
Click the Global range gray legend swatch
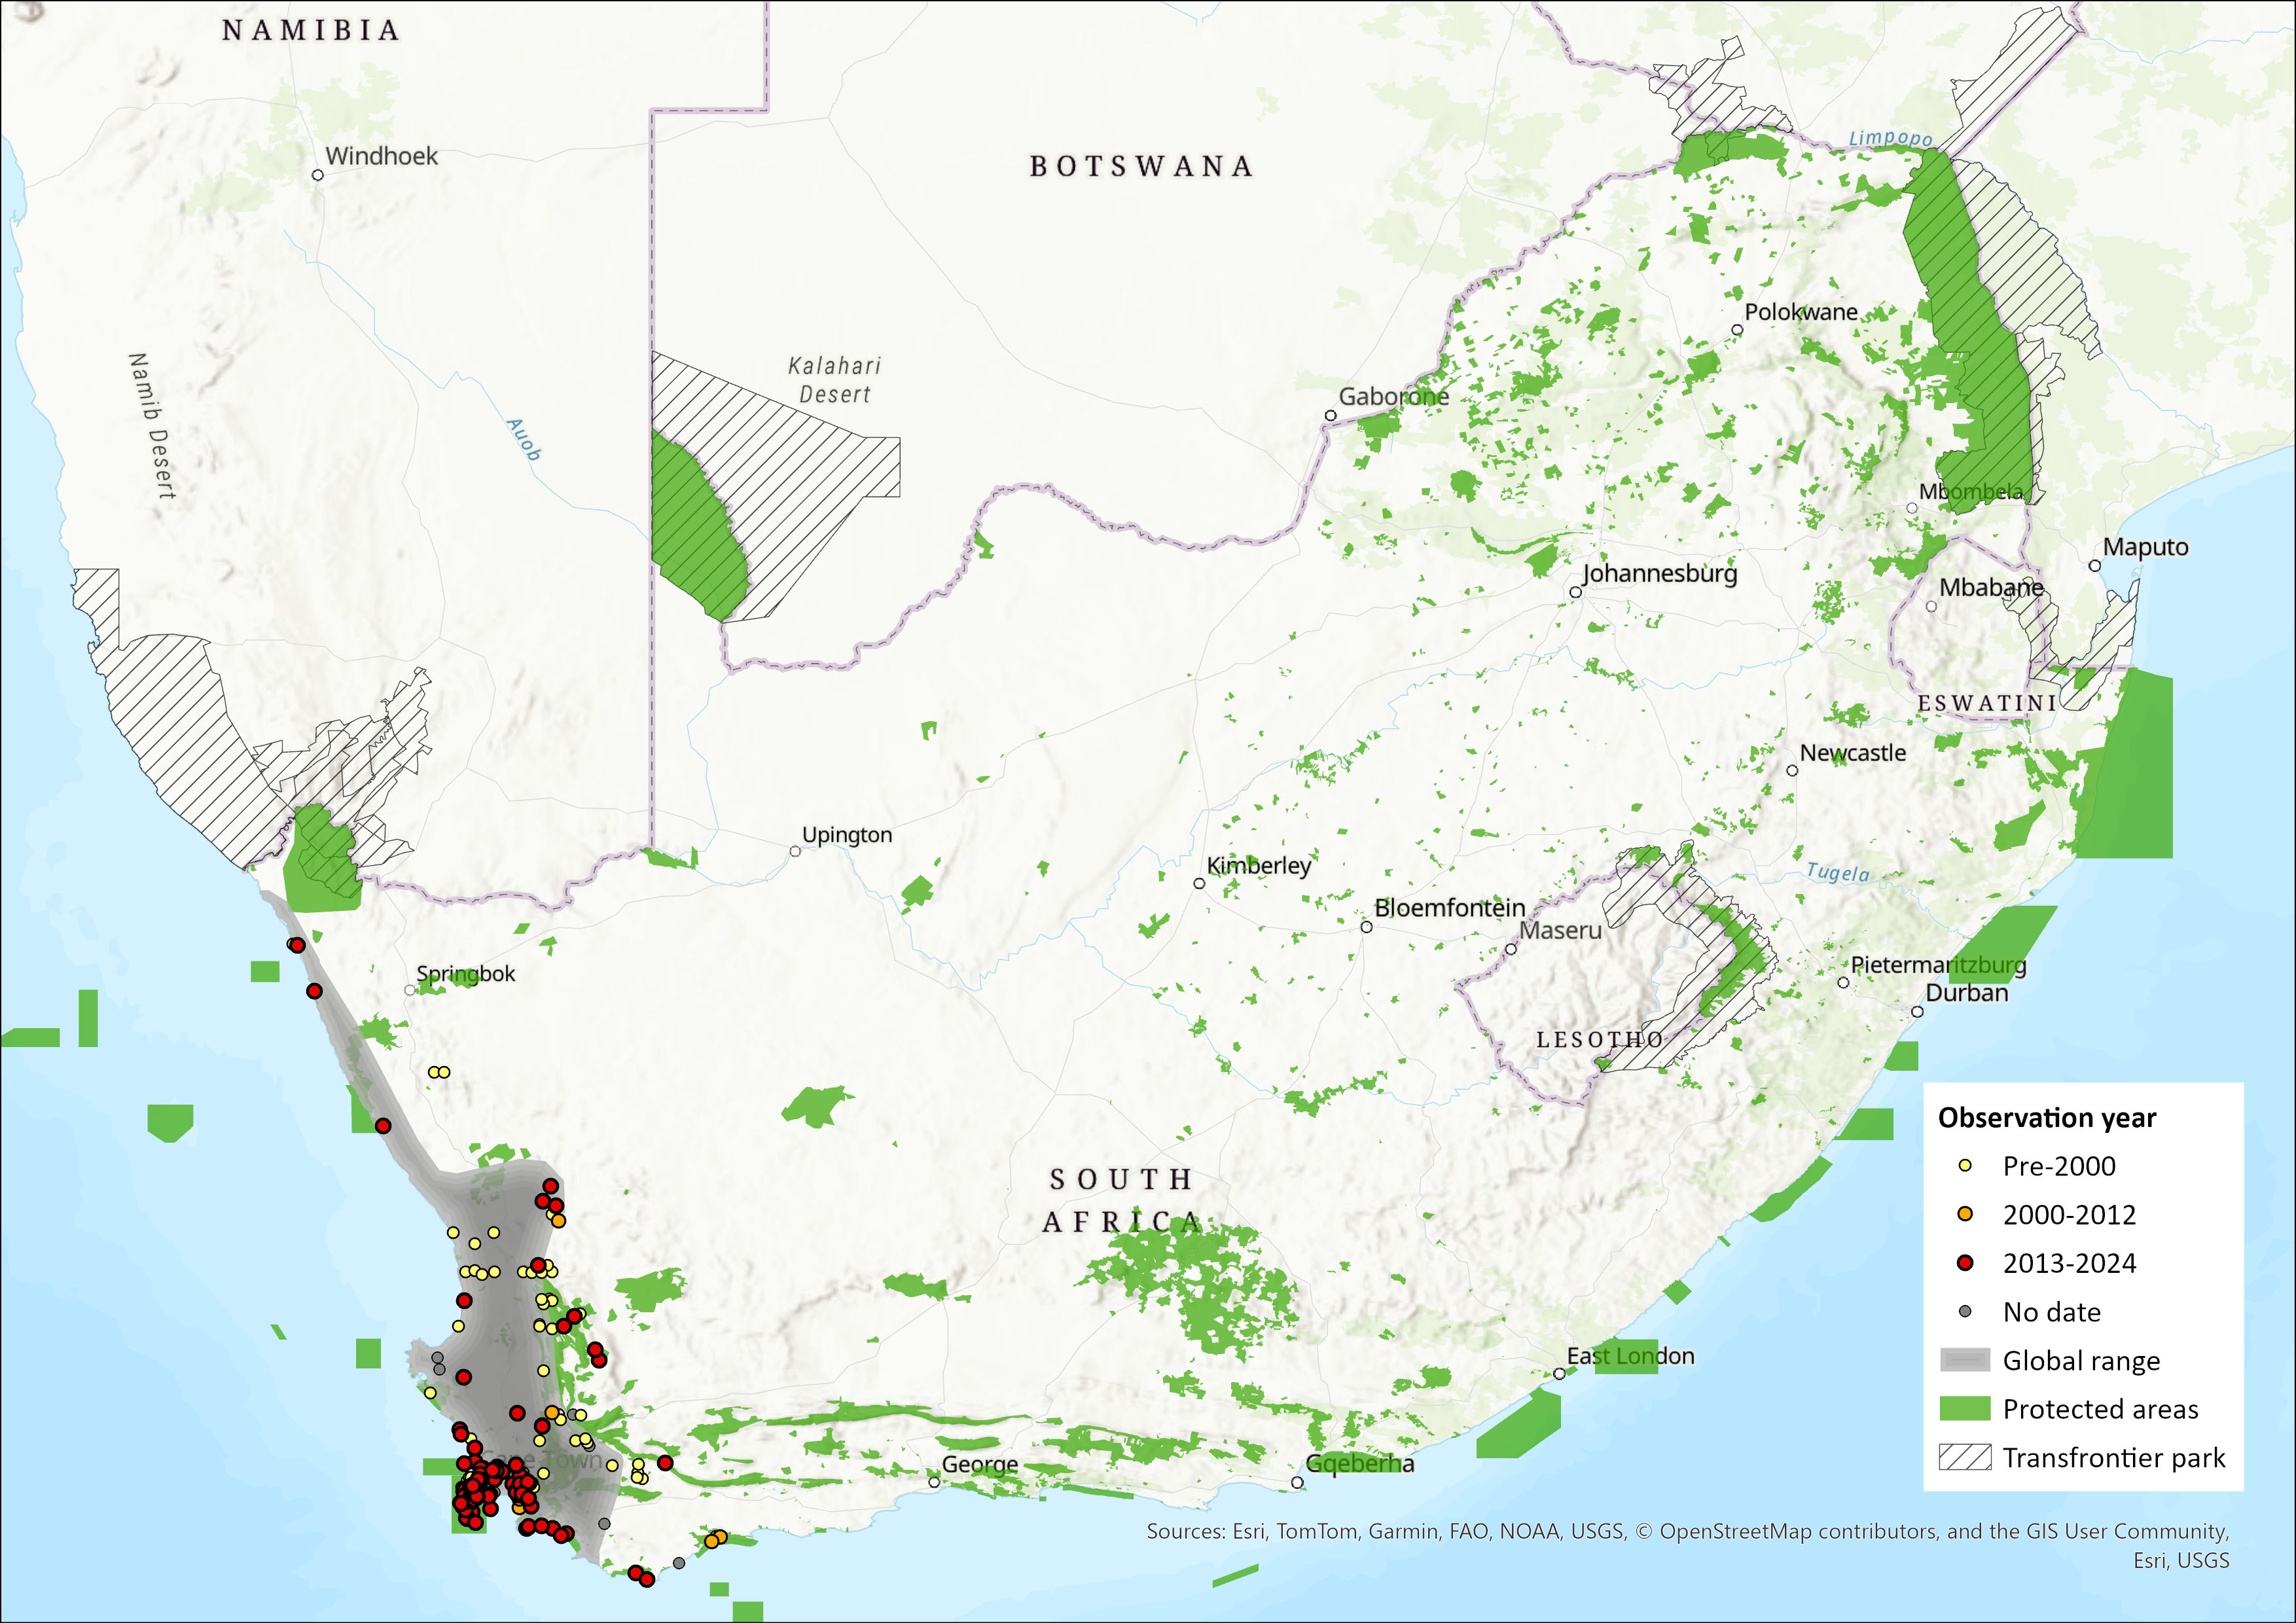coord(1965,1360)
